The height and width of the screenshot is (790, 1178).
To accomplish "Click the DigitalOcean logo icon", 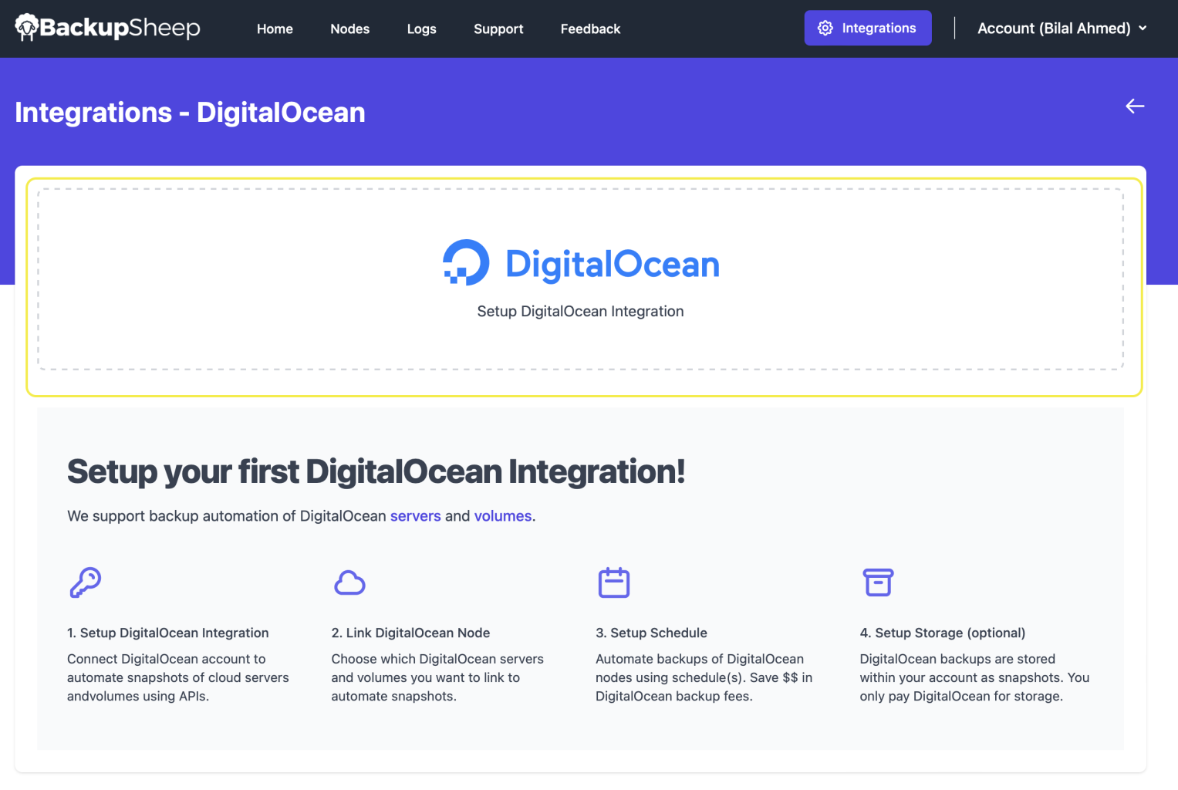I will click(466, 262).
